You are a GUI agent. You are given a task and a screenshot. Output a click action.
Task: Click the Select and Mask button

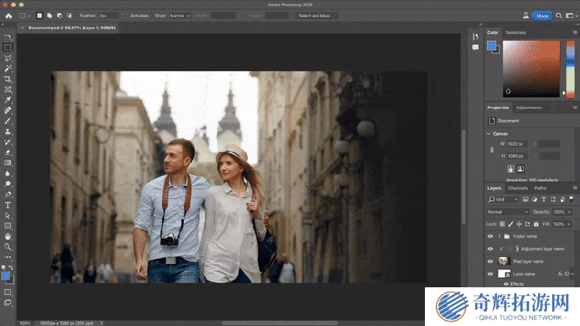pyautogui.click(x=316, y=15)
